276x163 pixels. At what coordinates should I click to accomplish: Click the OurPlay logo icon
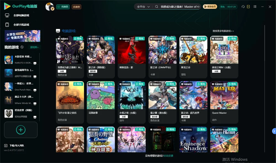coord(7,6)
